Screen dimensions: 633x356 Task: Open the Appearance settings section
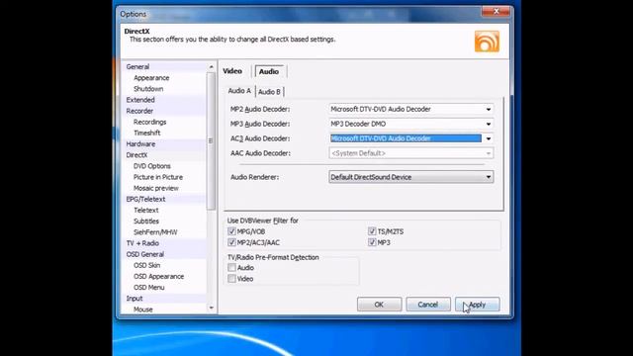(151, 78)
